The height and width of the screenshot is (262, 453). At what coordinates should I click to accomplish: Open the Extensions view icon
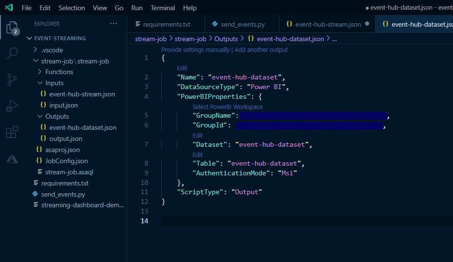12,132
